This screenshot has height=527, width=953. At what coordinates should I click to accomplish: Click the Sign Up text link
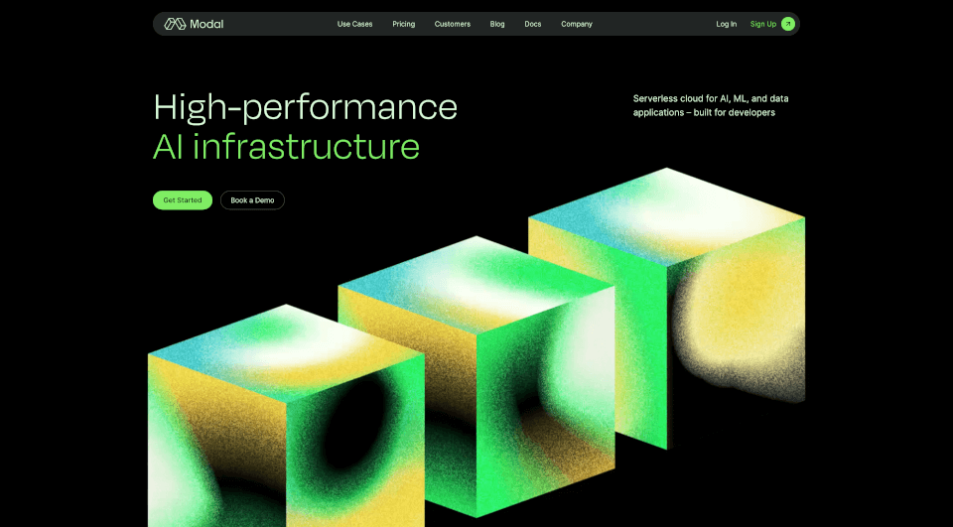[x=762, y=24]
